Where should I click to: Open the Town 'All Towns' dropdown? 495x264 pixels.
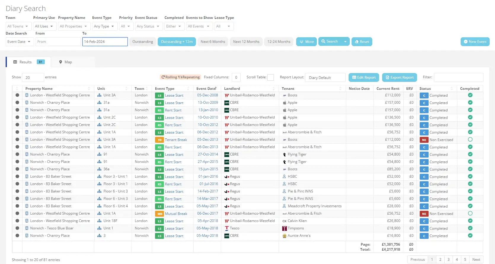point(18,26)
